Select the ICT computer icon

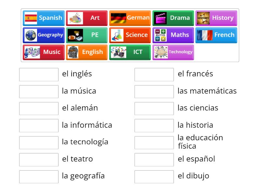116,52
